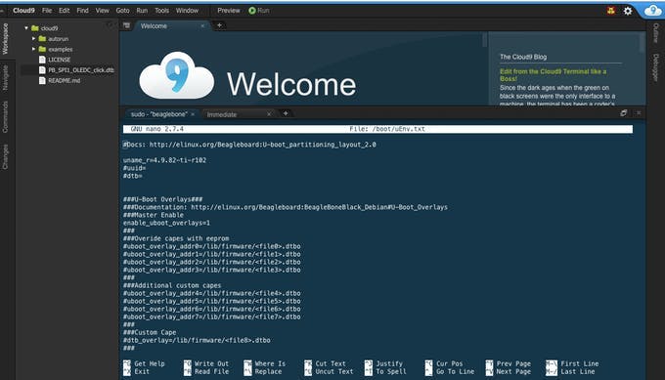Click The Cloud9 Blog heading
The width and height of the screenshot is (665, 380).
click(523, 57)
